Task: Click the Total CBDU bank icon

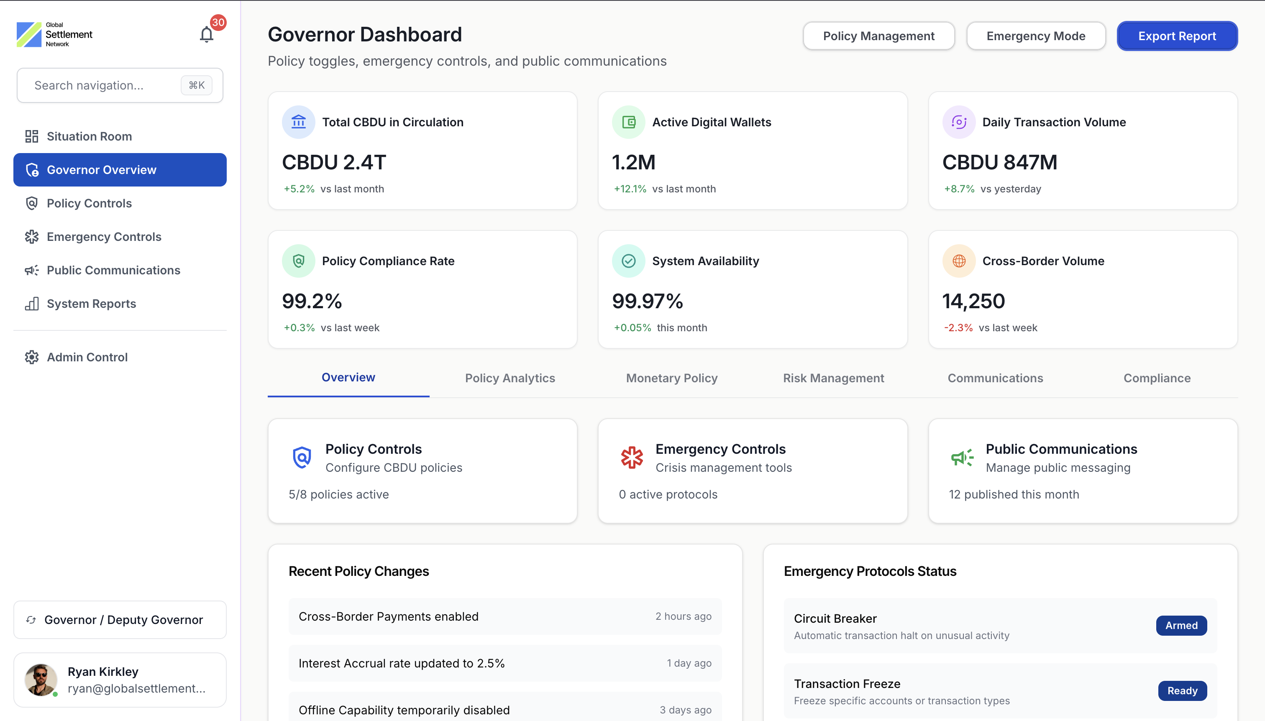Action: pos(298,122)
